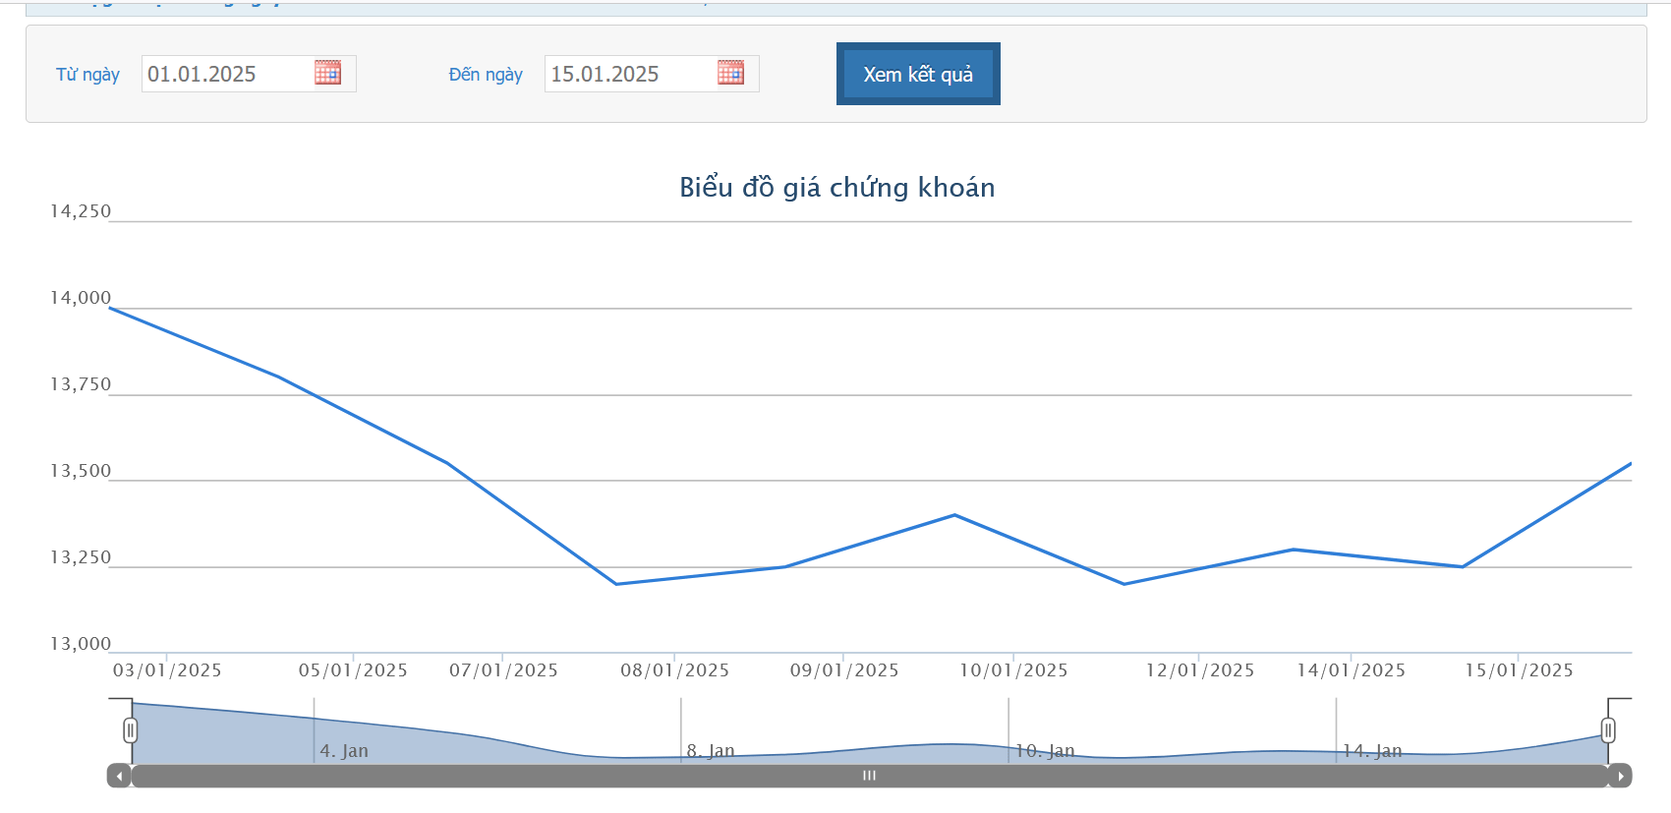
Task: Click the 13,750 y-axis label
Action: pyautogui.click(x=81, y=384)
